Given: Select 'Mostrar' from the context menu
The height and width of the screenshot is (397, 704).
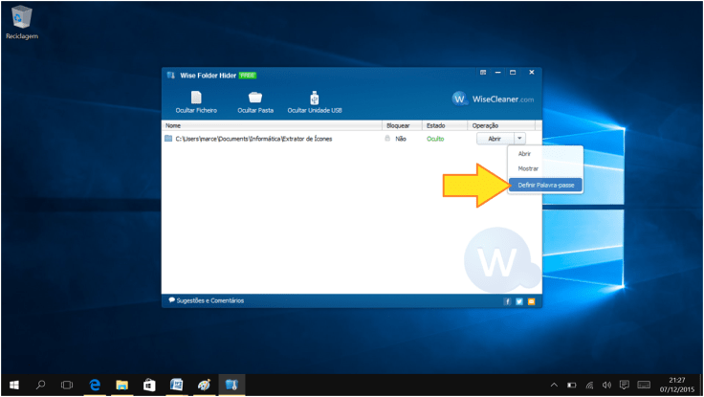Looking at the screenshot, I should click(x=527, y=168).
